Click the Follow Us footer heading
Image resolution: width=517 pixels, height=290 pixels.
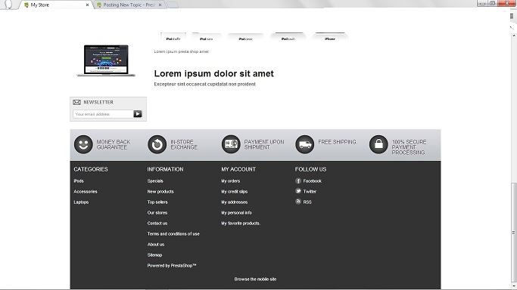tap(310, 169)
